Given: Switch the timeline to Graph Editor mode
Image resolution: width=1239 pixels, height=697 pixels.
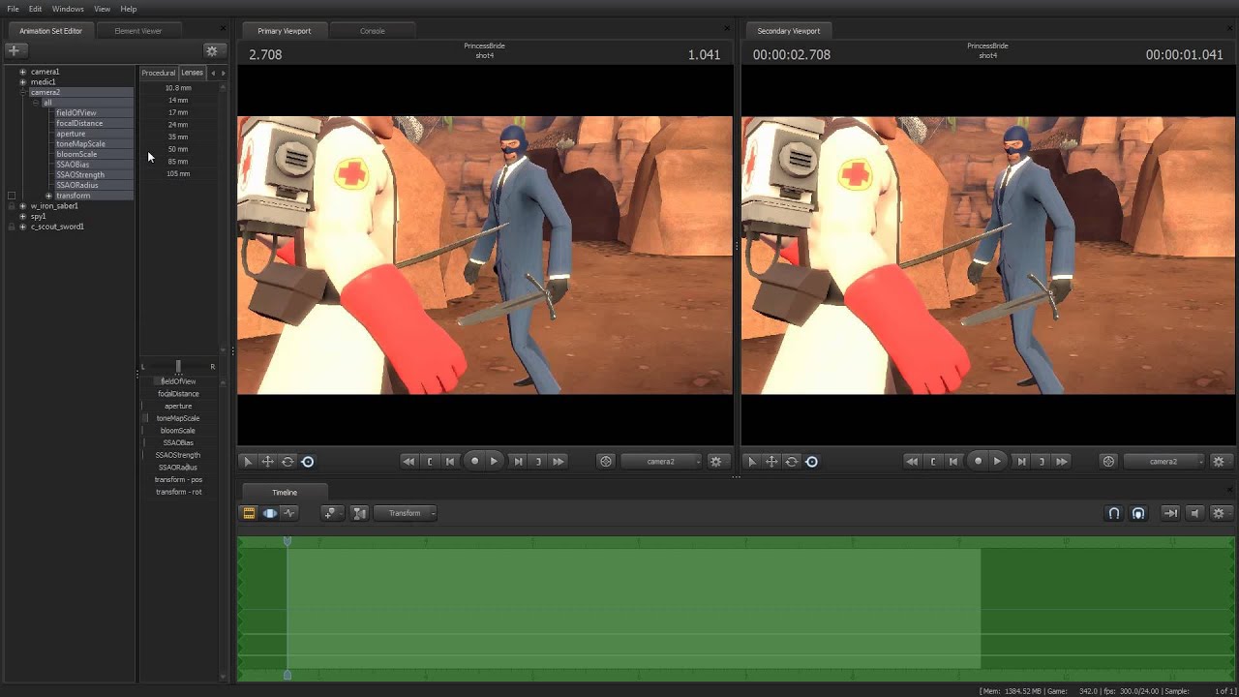Looking at the screenshot, I should click(x=289, y=513).
